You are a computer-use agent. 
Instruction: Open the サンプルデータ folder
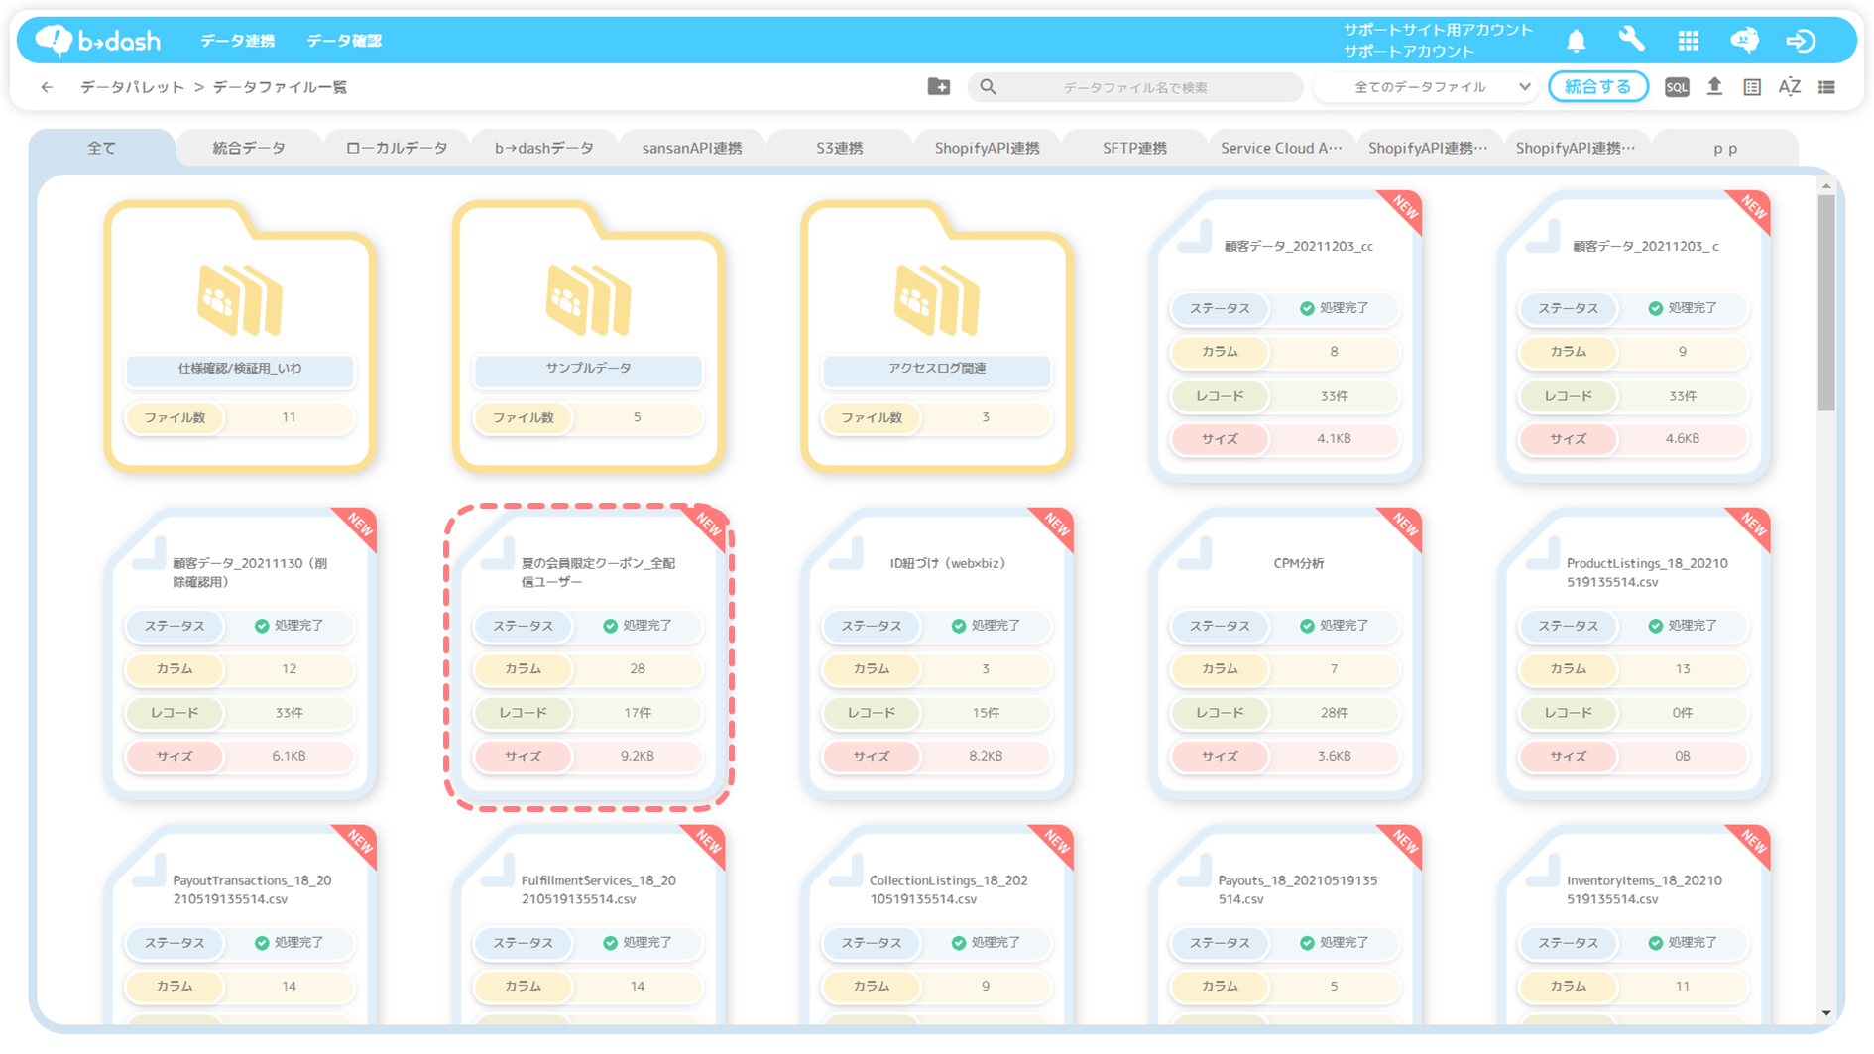[x=588, y=337]
